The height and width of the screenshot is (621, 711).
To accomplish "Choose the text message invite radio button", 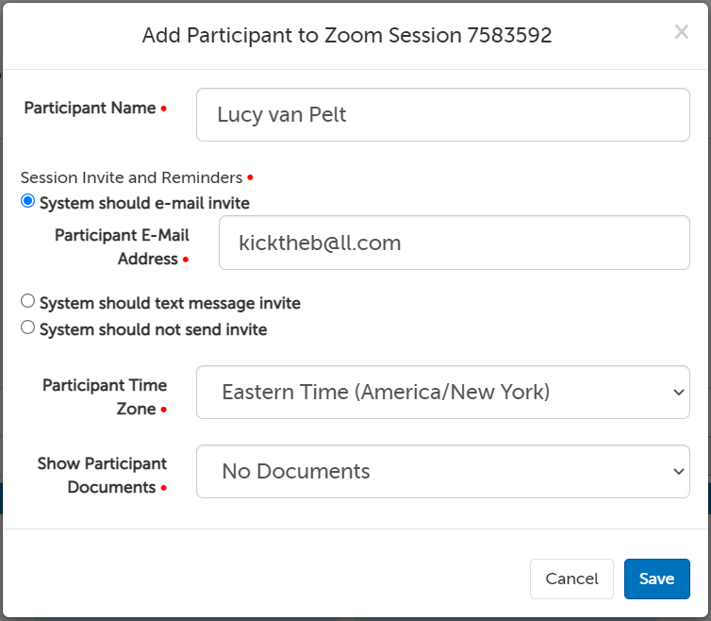I will click(28, 301).
